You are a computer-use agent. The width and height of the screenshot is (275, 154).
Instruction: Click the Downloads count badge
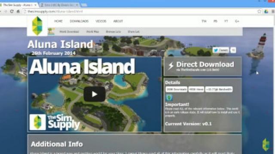point(177,89)
